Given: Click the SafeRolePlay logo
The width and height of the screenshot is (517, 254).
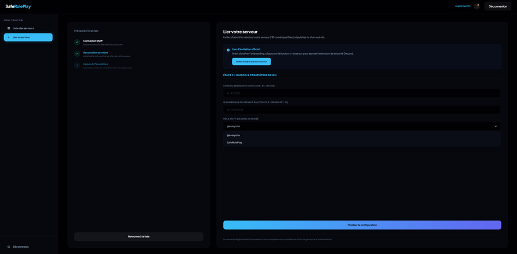Looking at the screenshot, I should [18, 6].
